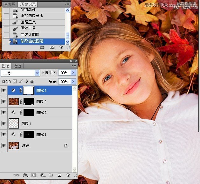Select mask thumbnail of 曲线 1
This screenshot has height=184, width=200.
pyautogui.click(x=29, y=134)
